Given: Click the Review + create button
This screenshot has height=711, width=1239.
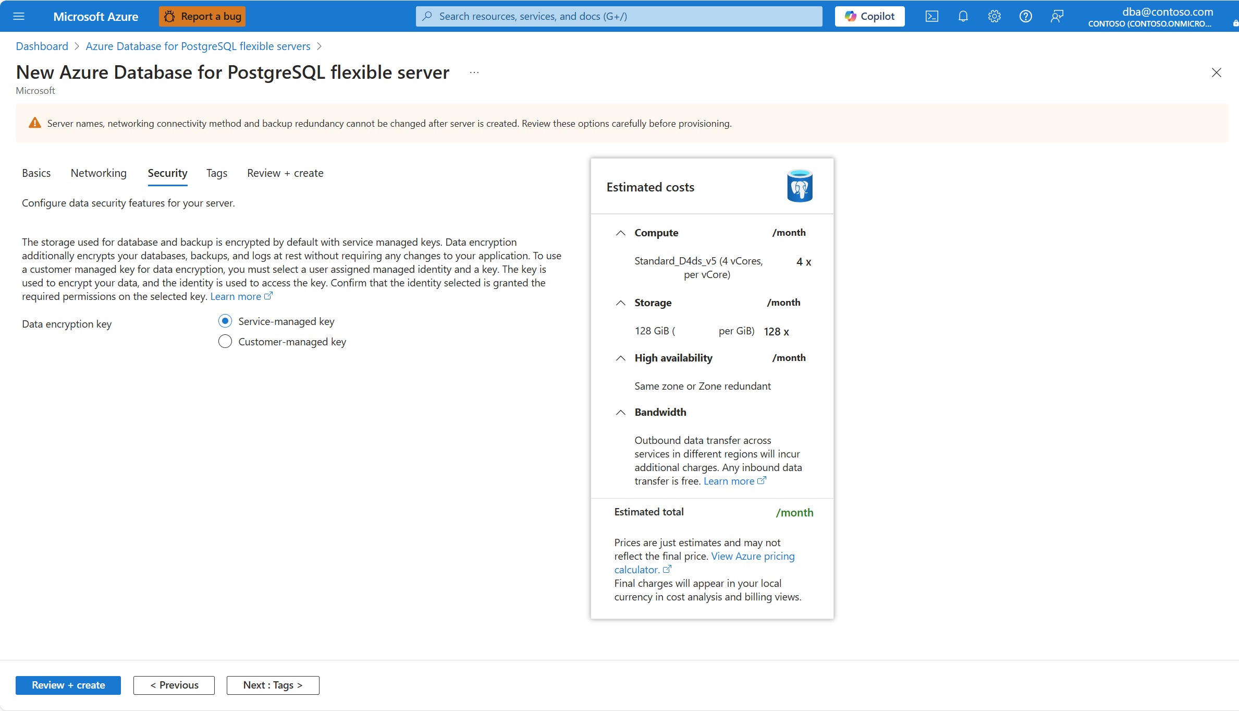Looking at the screenshot, I should (68, 685).
